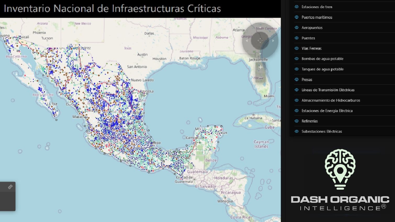Select Almacenamiento de Hidrocarburos layer
The height and width of the screenshot is (222, 395).
click(331, 100)
